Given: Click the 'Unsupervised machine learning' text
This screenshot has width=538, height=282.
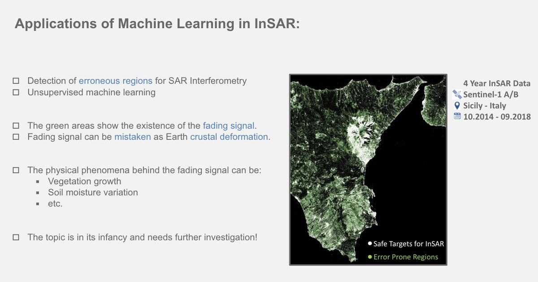Looking at the screenshot, I should pyautogui.click(x=91, y=93).
